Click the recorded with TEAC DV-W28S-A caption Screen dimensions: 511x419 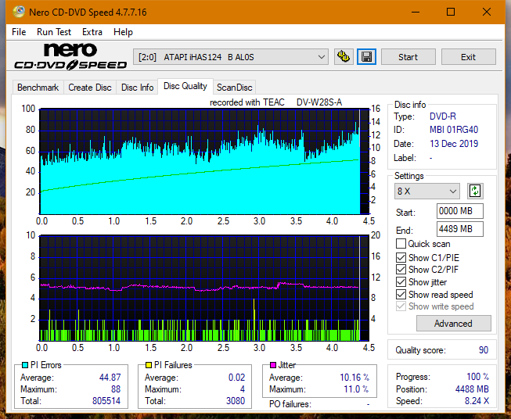275,102
